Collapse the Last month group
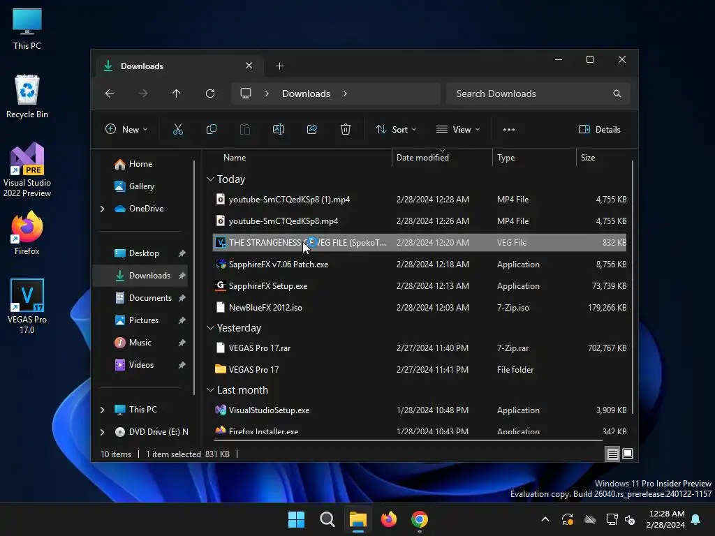715x536 pixels. point(210,390)
